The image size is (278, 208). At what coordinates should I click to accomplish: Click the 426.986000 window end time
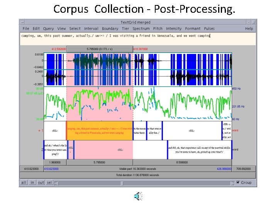point(224,169)
